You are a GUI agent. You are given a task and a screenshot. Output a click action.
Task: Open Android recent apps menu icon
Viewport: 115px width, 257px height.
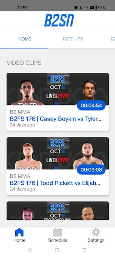tap(84, 250)
